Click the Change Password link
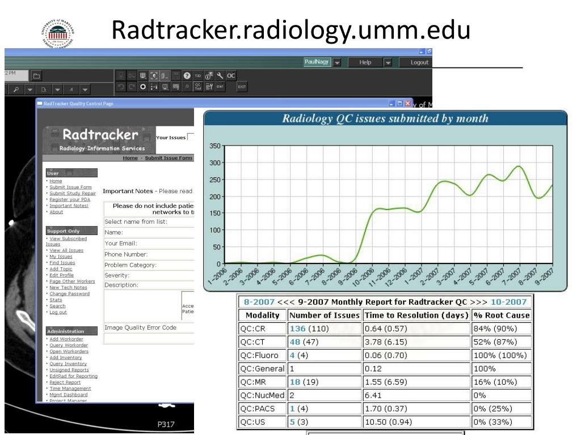The height and width of the screenshot is (435, 581). pos(70,294)
